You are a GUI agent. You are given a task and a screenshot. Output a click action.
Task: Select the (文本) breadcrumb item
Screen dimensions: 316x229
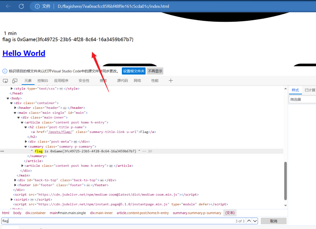pyautogui.click(x=230, y=213)
